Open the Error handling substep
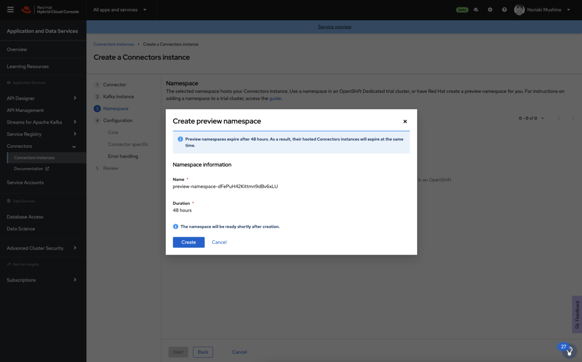The image size is (582, 362). tap(123, 156)
